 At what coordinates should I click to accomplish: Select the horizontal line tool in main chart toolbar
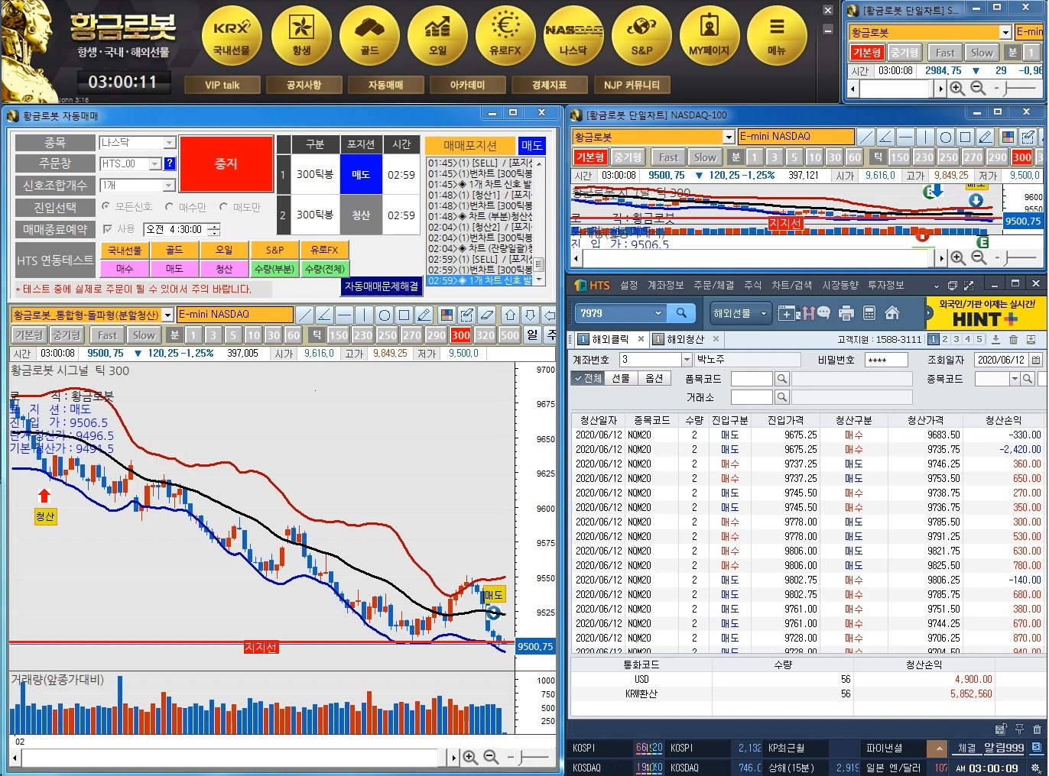tap(344, 315)
